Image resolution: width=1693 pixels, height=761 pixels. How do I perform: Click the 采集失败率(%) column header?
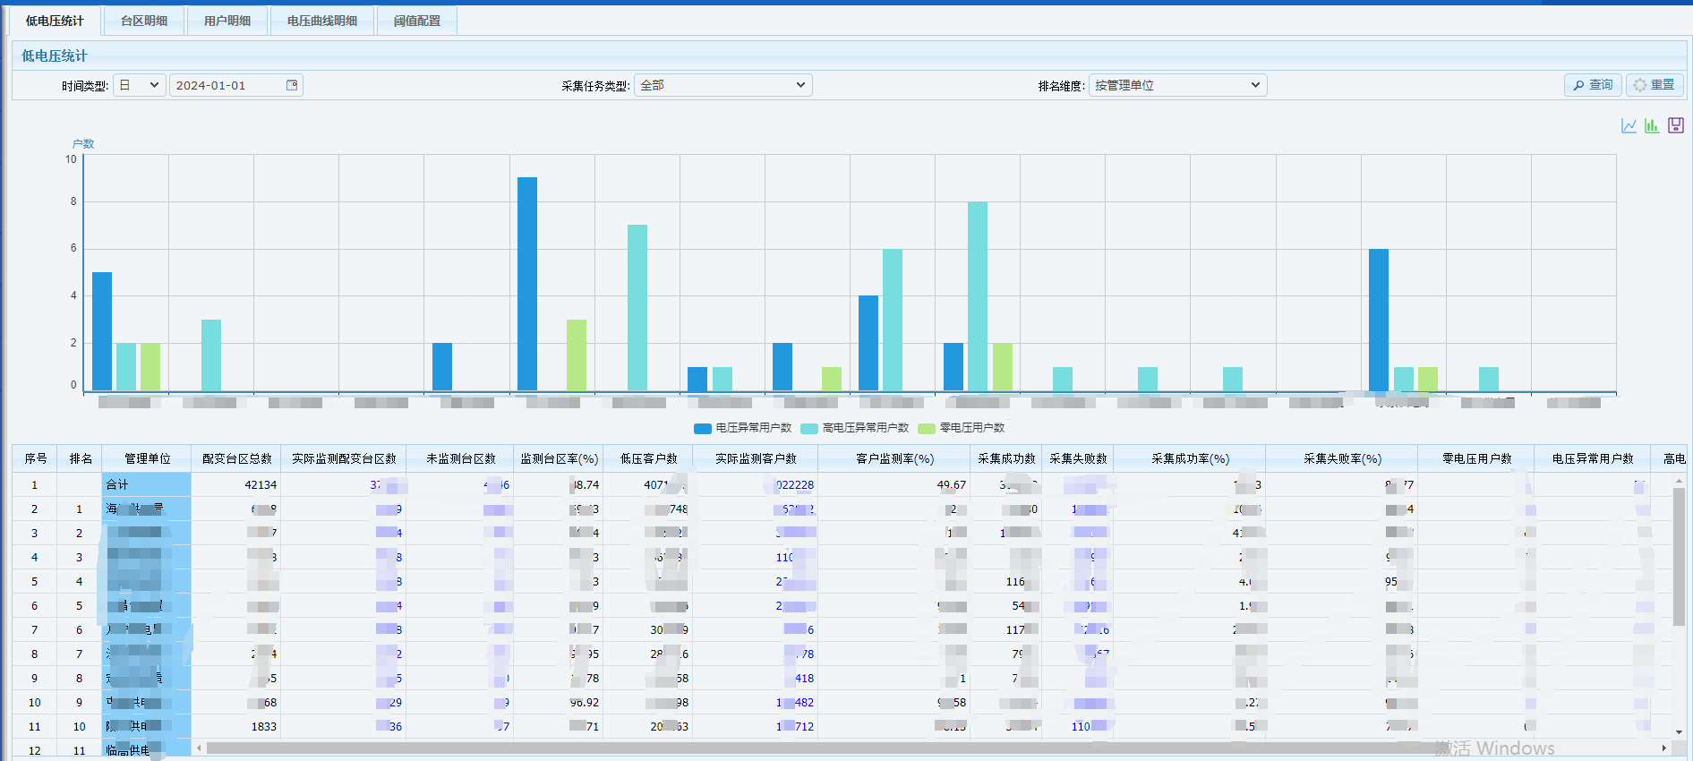click(1343, 458)
